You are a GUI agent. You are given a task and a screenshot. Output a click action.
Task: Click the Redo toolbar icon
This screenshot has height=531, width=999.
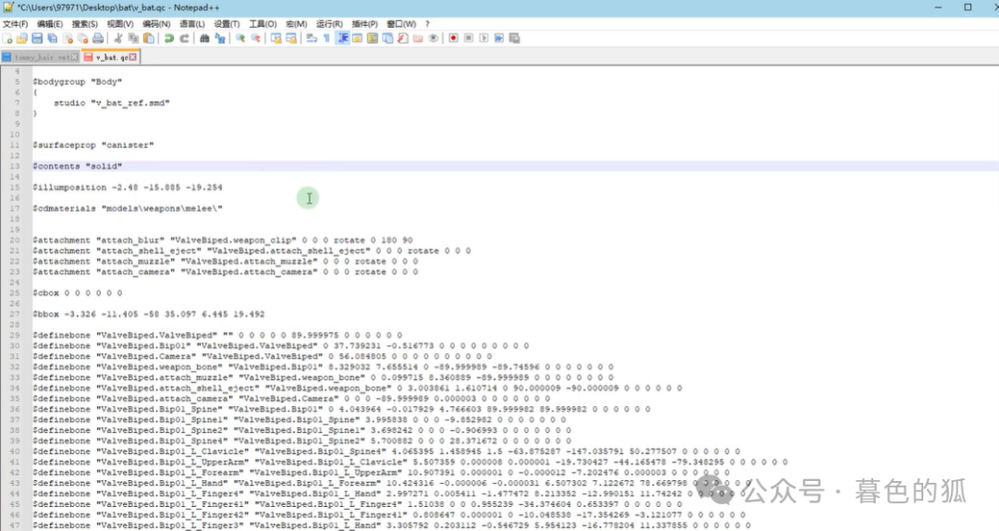pyautogui.click(x=184, y=38)
